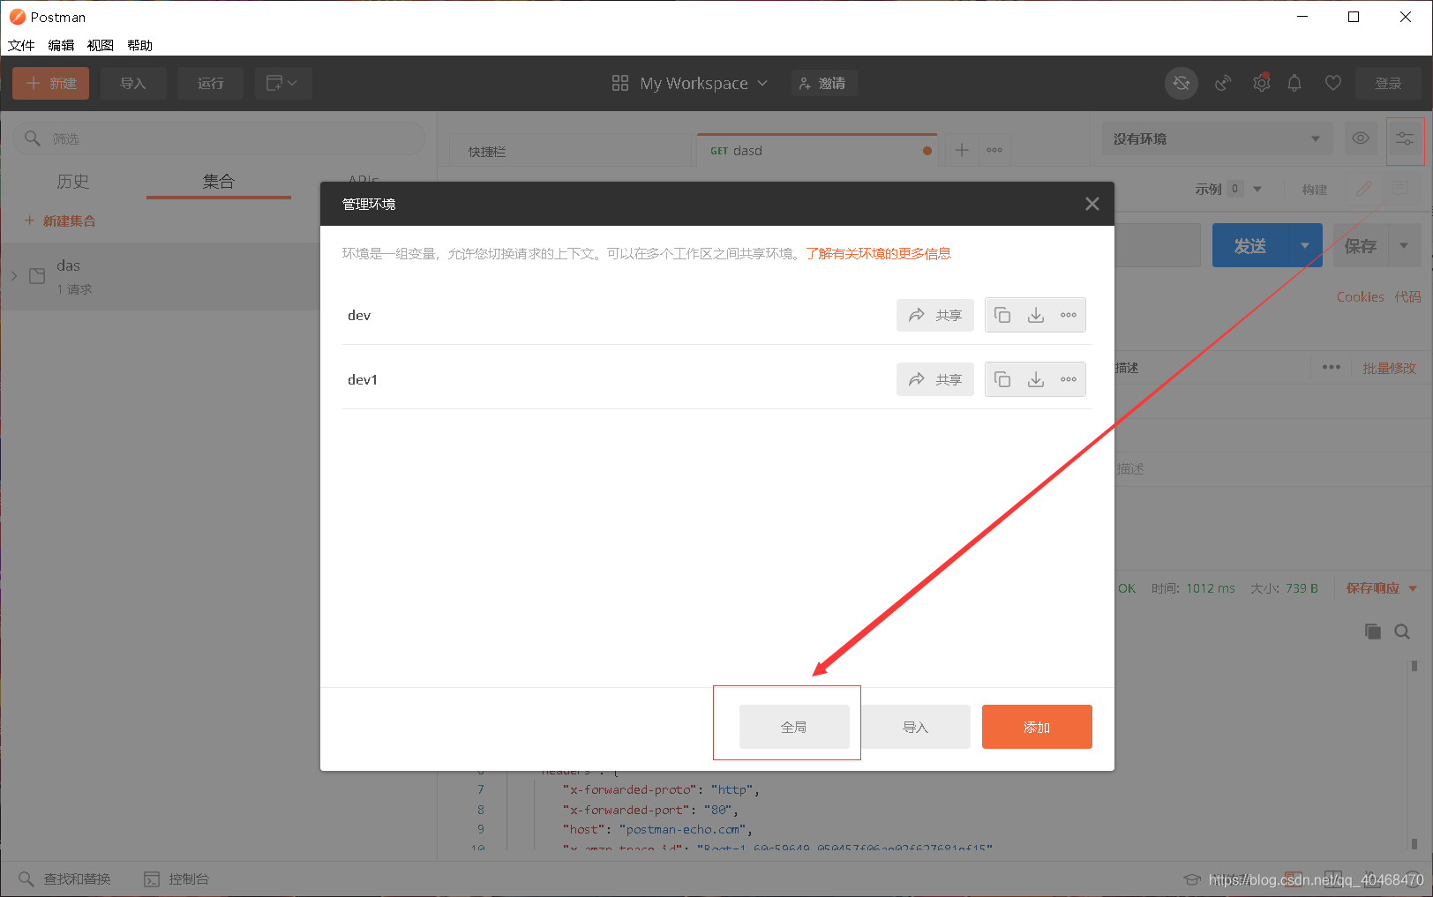Switch to the 历史 tab
Image resolution: width=1433 pixels, height=897 pixels.
[72, 182]
